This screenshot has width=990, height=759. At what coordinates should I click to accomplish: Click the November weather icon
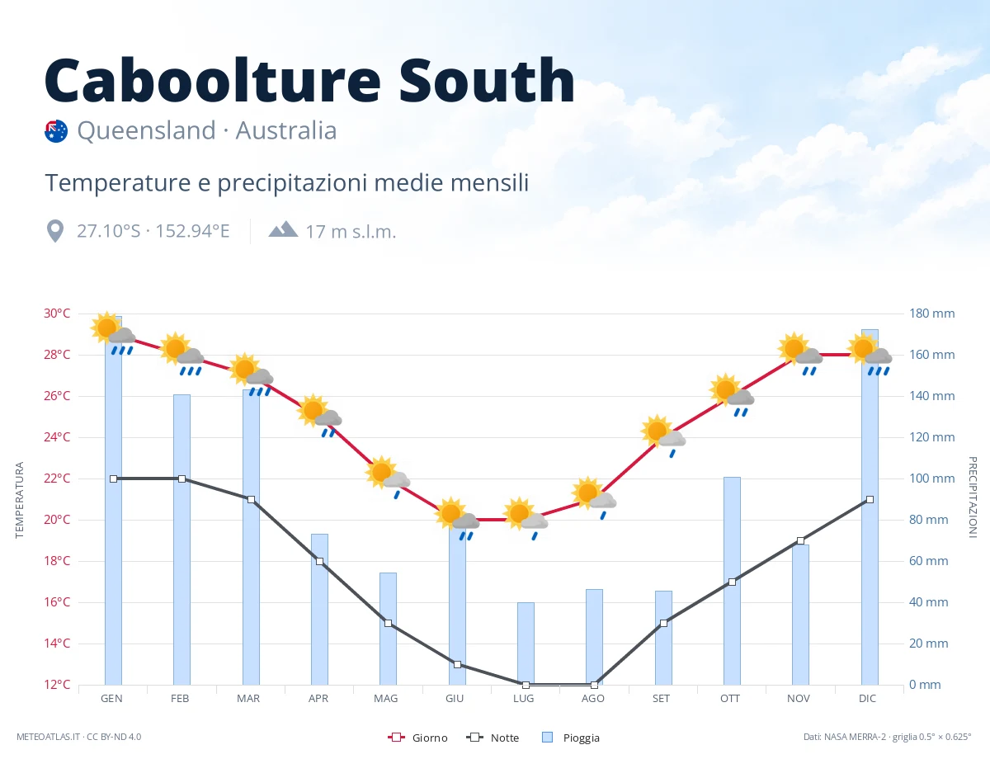[801, 354]
